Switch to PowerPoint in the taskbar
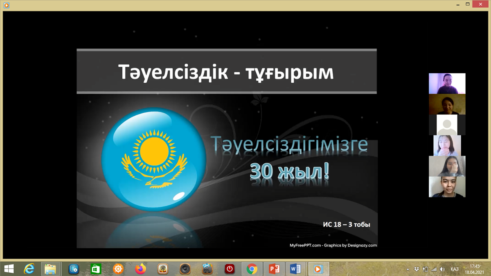Image resolution: width=491 pixels, height=276 pixels. click(x=274, y=269)
